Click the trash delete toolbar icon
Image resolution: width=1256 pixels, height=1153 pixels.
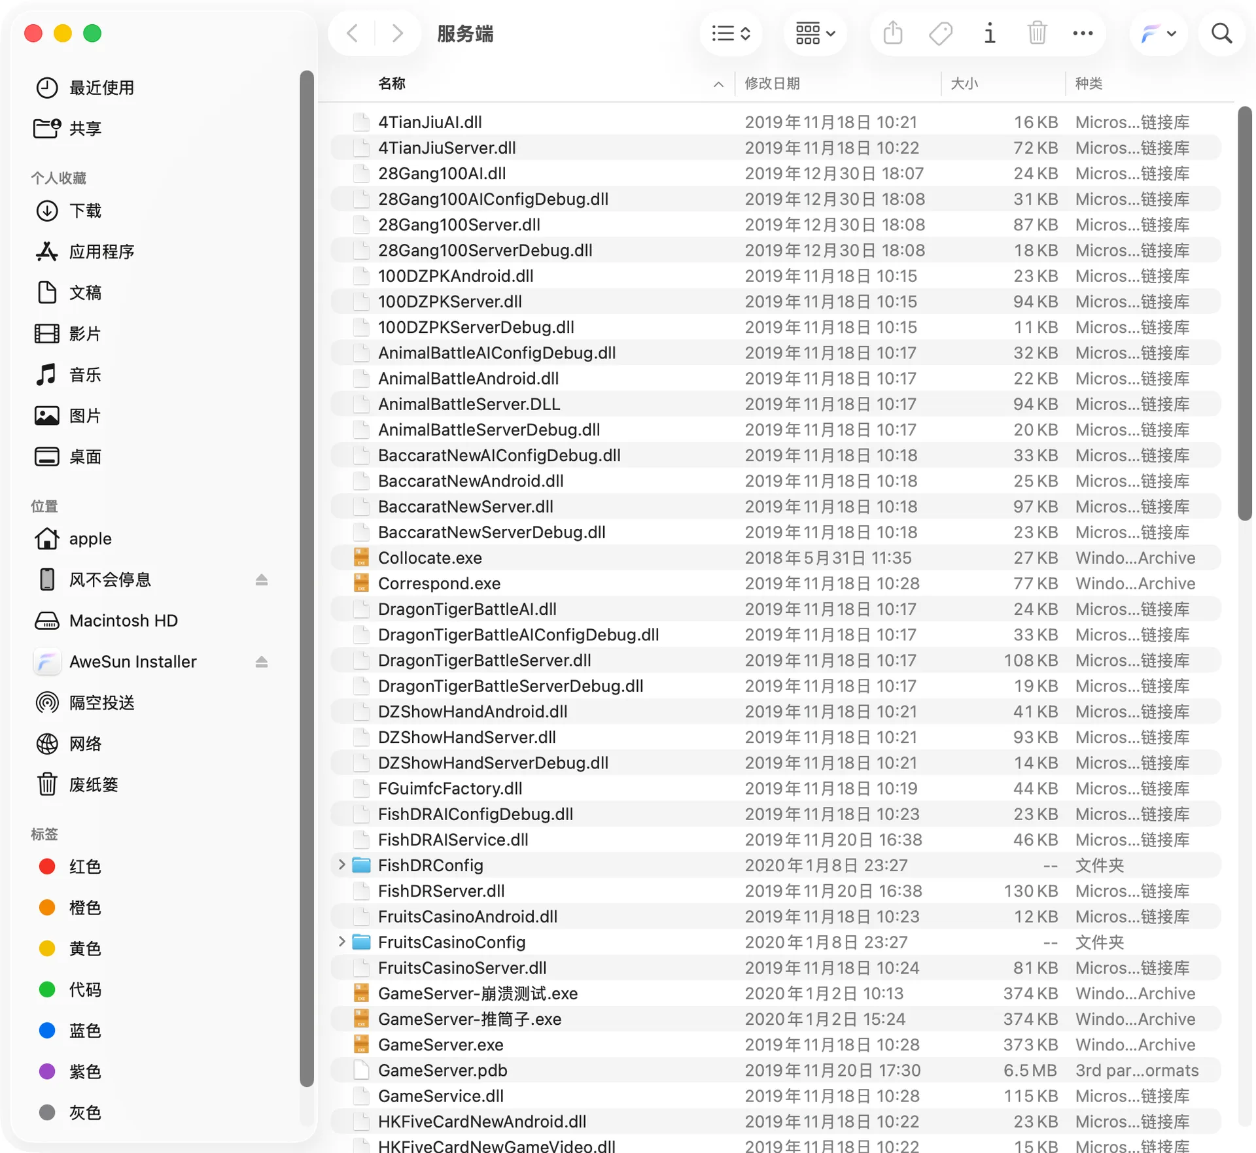(1038, 33)
